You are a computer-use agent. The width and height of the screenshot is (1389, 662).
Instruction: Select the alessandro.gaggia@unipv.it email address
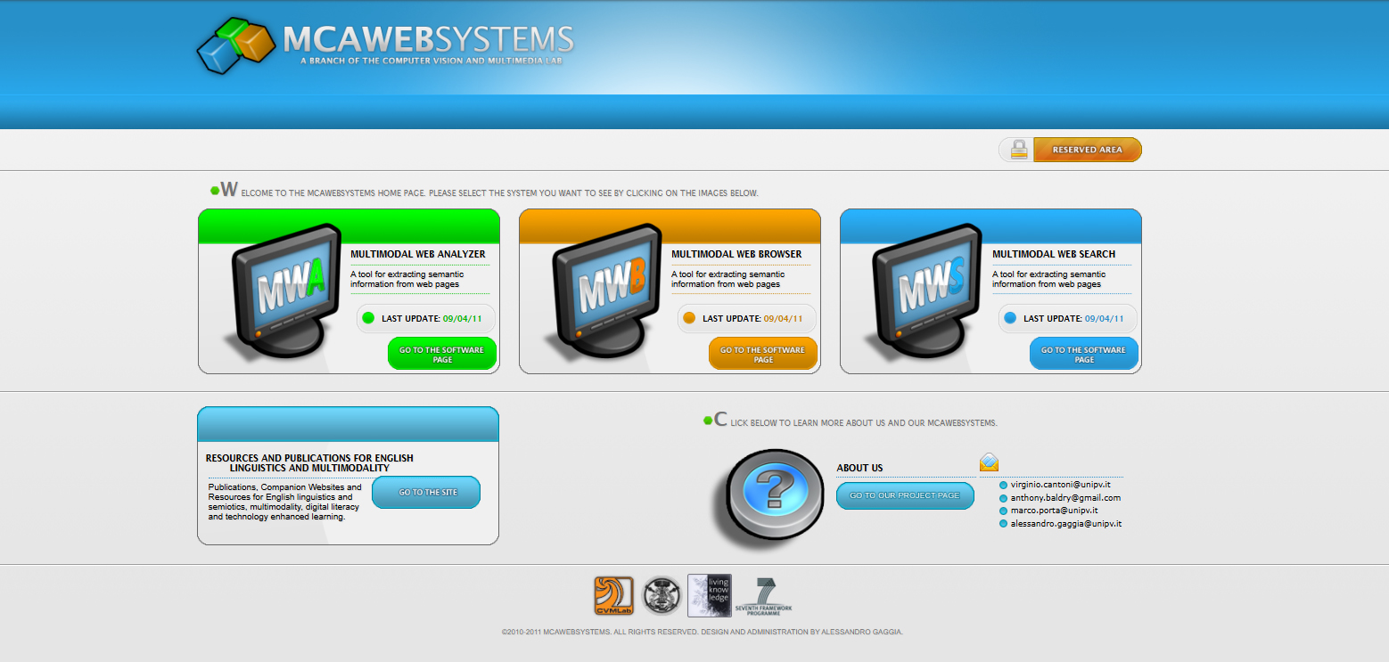[1065, 524]
